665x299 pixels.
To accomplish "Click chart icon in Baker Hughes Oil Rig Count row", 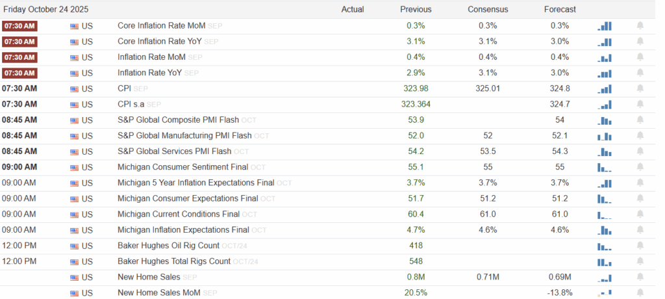I will point(604,246).
